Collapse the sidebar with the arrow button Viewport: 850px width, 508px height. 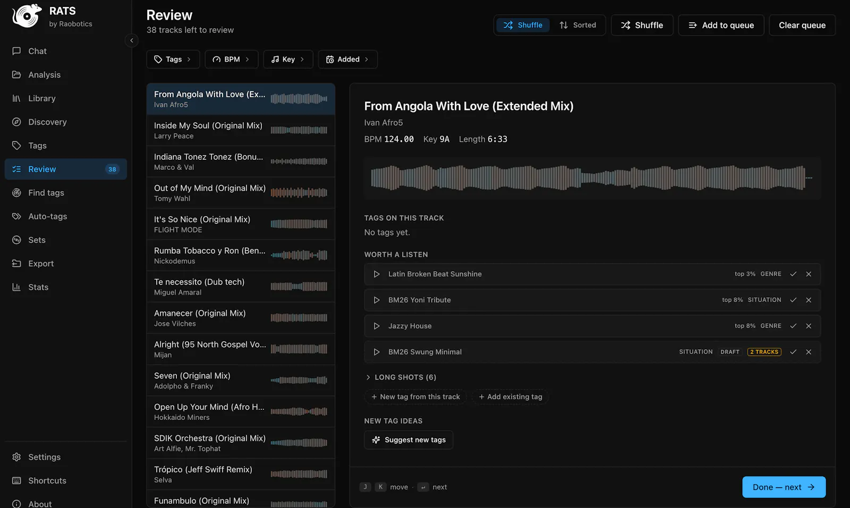(132, 40)
